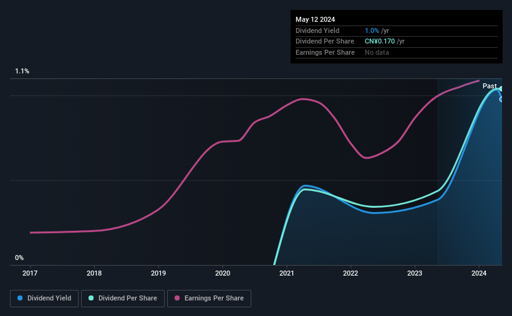Image resolution: width=512 pixels, height=316 pixels.
Task: Select the 2019 x-axis label
Action: [158, 273]
